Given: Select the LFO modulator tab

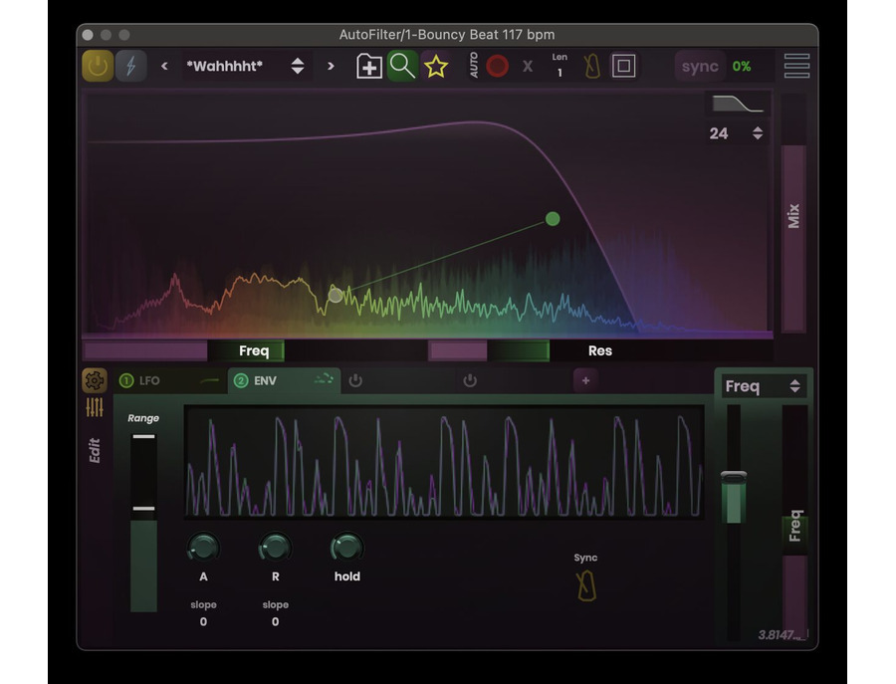Looking at the screenshot, I should [171, 380].
